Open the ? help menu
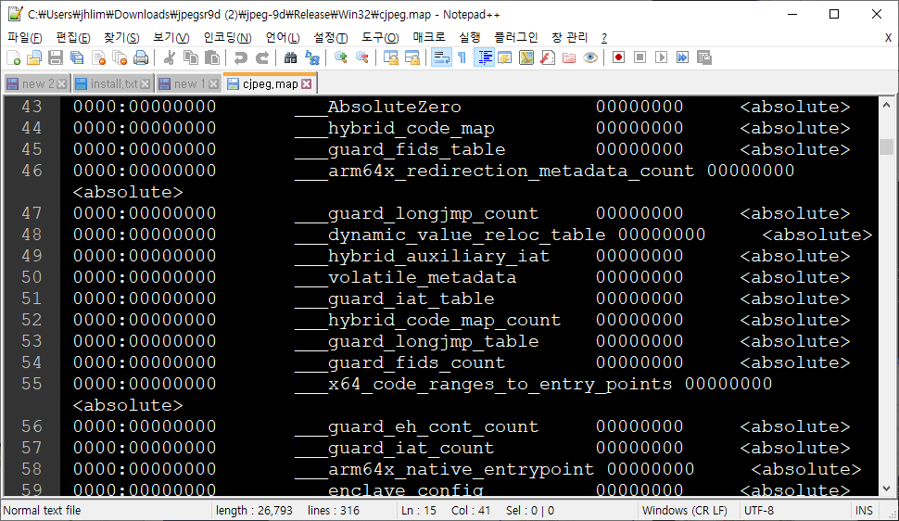Viewport: 899px width, 521px height. 603,38
